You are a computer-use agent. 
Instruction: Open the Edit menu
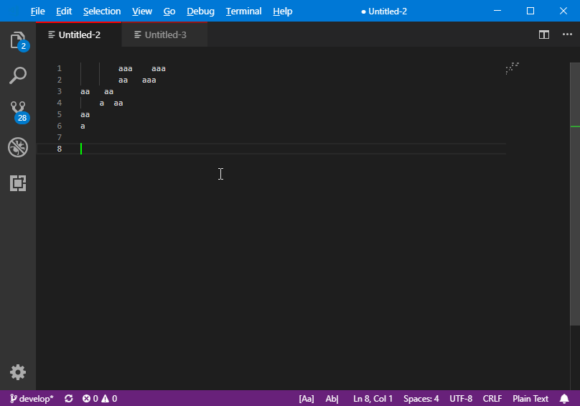(64, 11)
